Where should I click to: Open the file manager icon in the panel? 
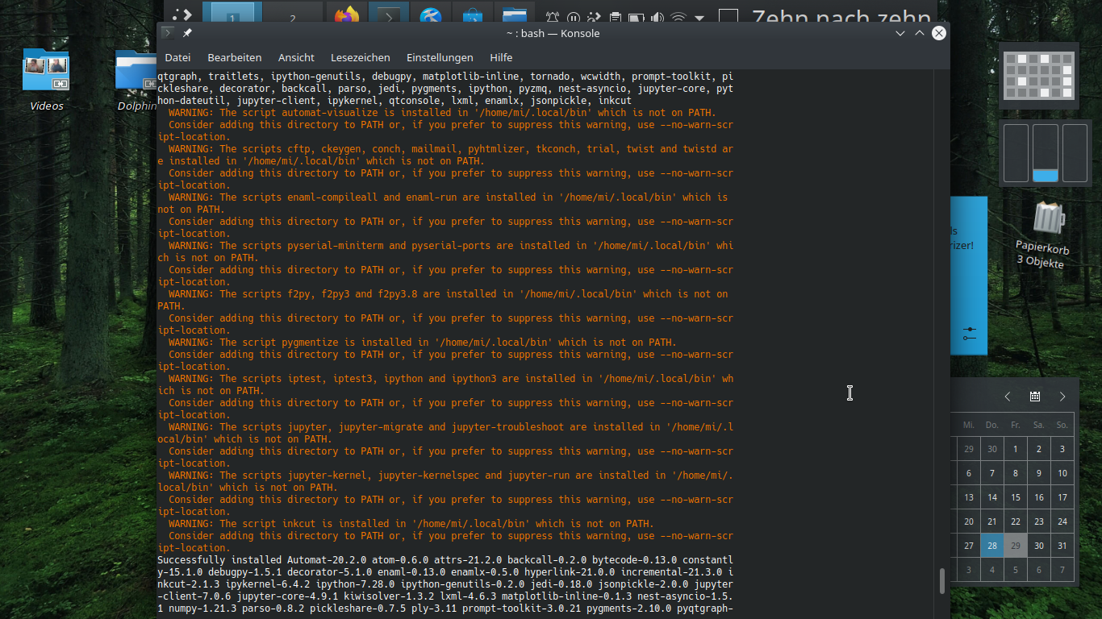tap(513, 16)
